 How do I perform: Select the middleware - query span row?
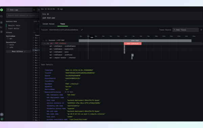(x=59, y=52)
